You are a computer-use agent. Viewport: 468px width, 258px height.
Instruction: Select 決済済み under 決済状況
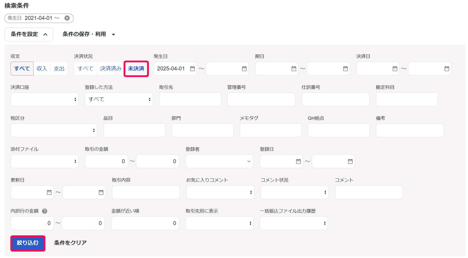click(111, 69)
